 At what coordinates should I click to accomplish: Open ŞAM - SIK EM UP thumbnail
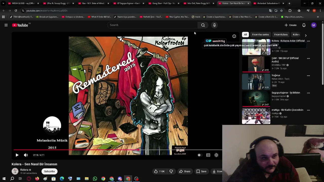(256, 64)
